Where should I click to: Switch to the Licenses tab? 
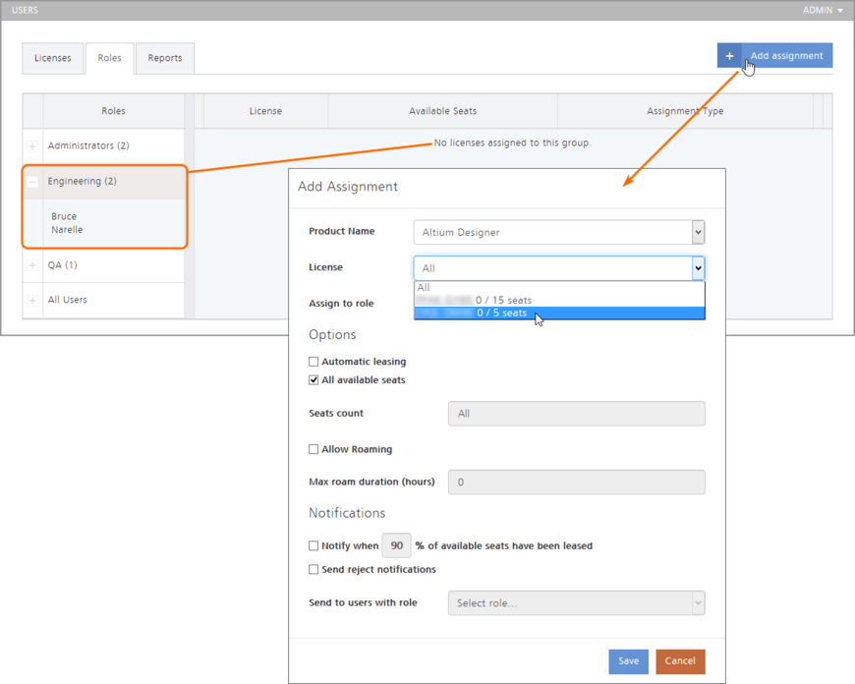click(x=53, y=58)
